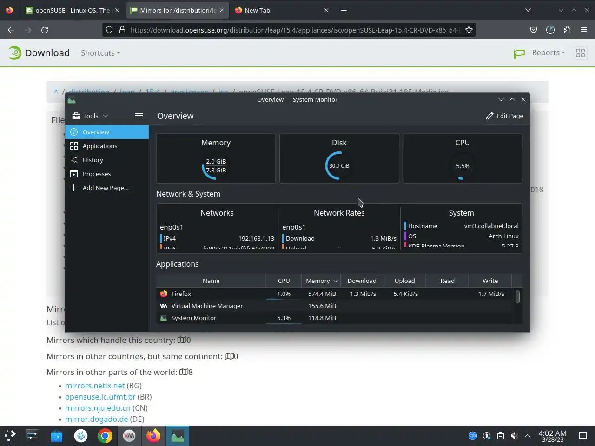Screen dimensions: 595x446
Task: Open the Applications page in the sidebar
Action: coord(107,146)
